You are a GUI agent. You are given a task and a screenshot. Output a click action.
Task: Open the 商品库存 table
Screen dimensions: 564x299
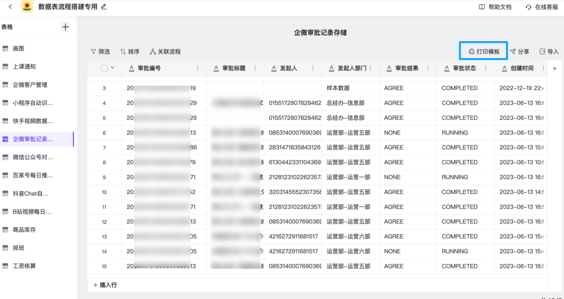tap(37, 229)
